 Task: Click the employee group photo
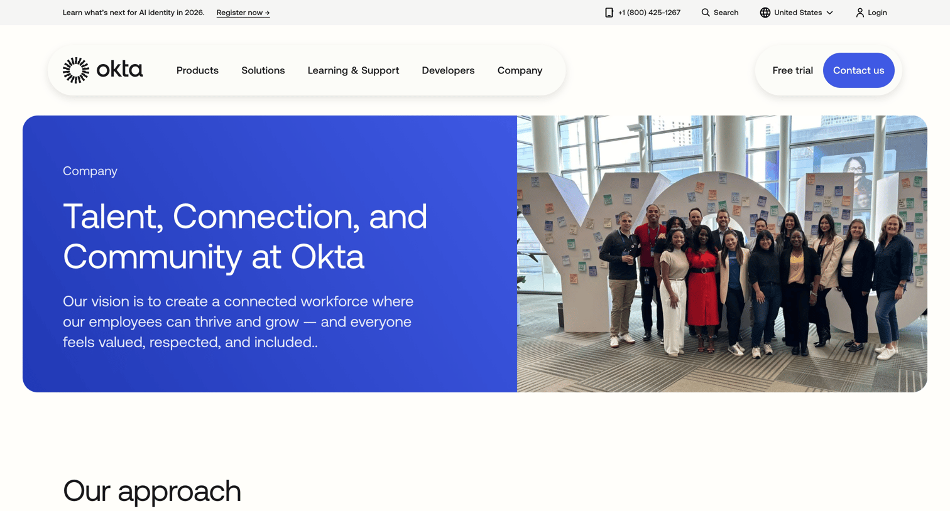(722, 254)
